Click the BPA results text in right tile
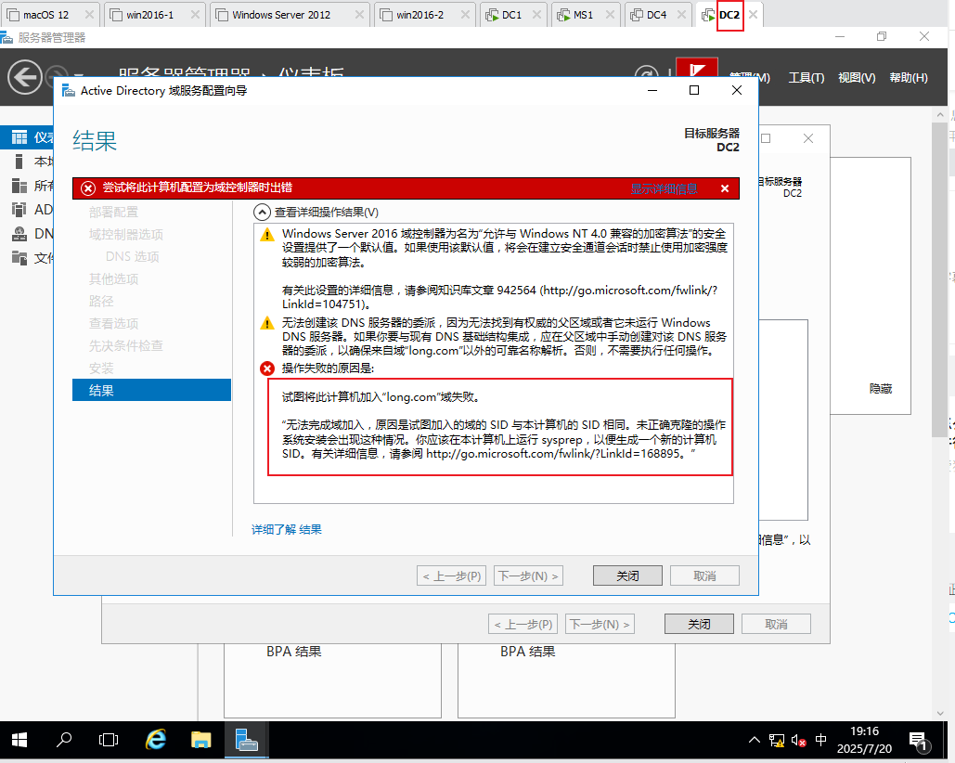Screen dimensions: 955x763 (x=527, y=652)
